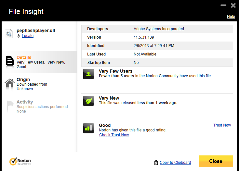Click 'Norton has given this file a good rating' text
The image size is (239, 171).
pyautogui.click(x=133, y=130)
